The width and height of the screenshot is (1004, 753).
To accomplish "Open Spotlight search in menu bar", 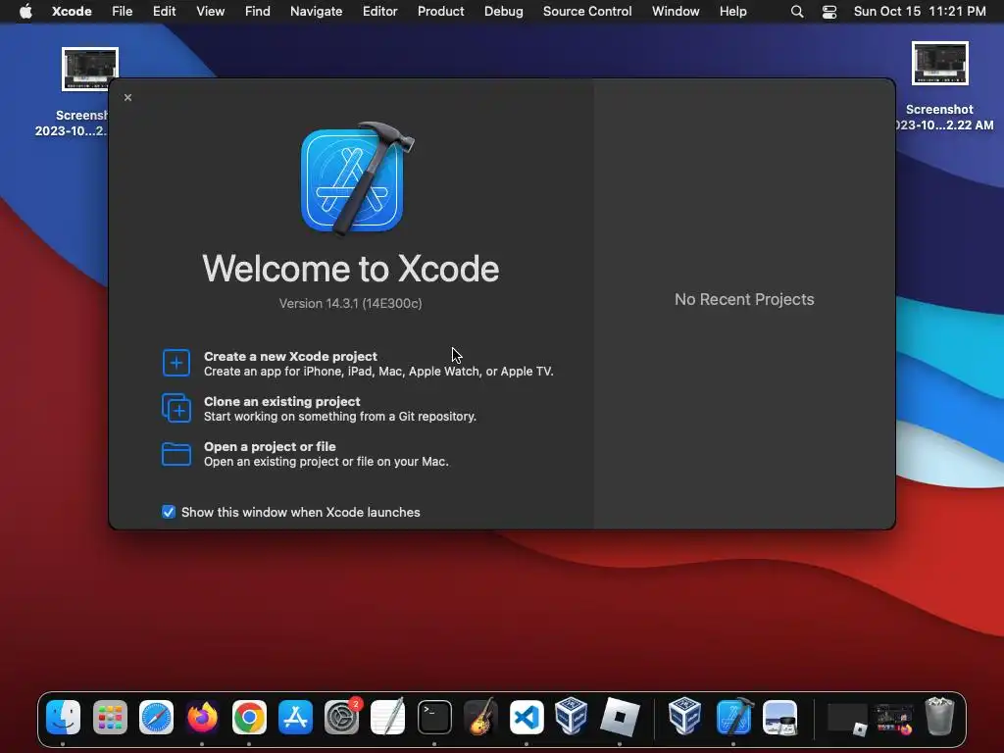I will click(796, 12).
